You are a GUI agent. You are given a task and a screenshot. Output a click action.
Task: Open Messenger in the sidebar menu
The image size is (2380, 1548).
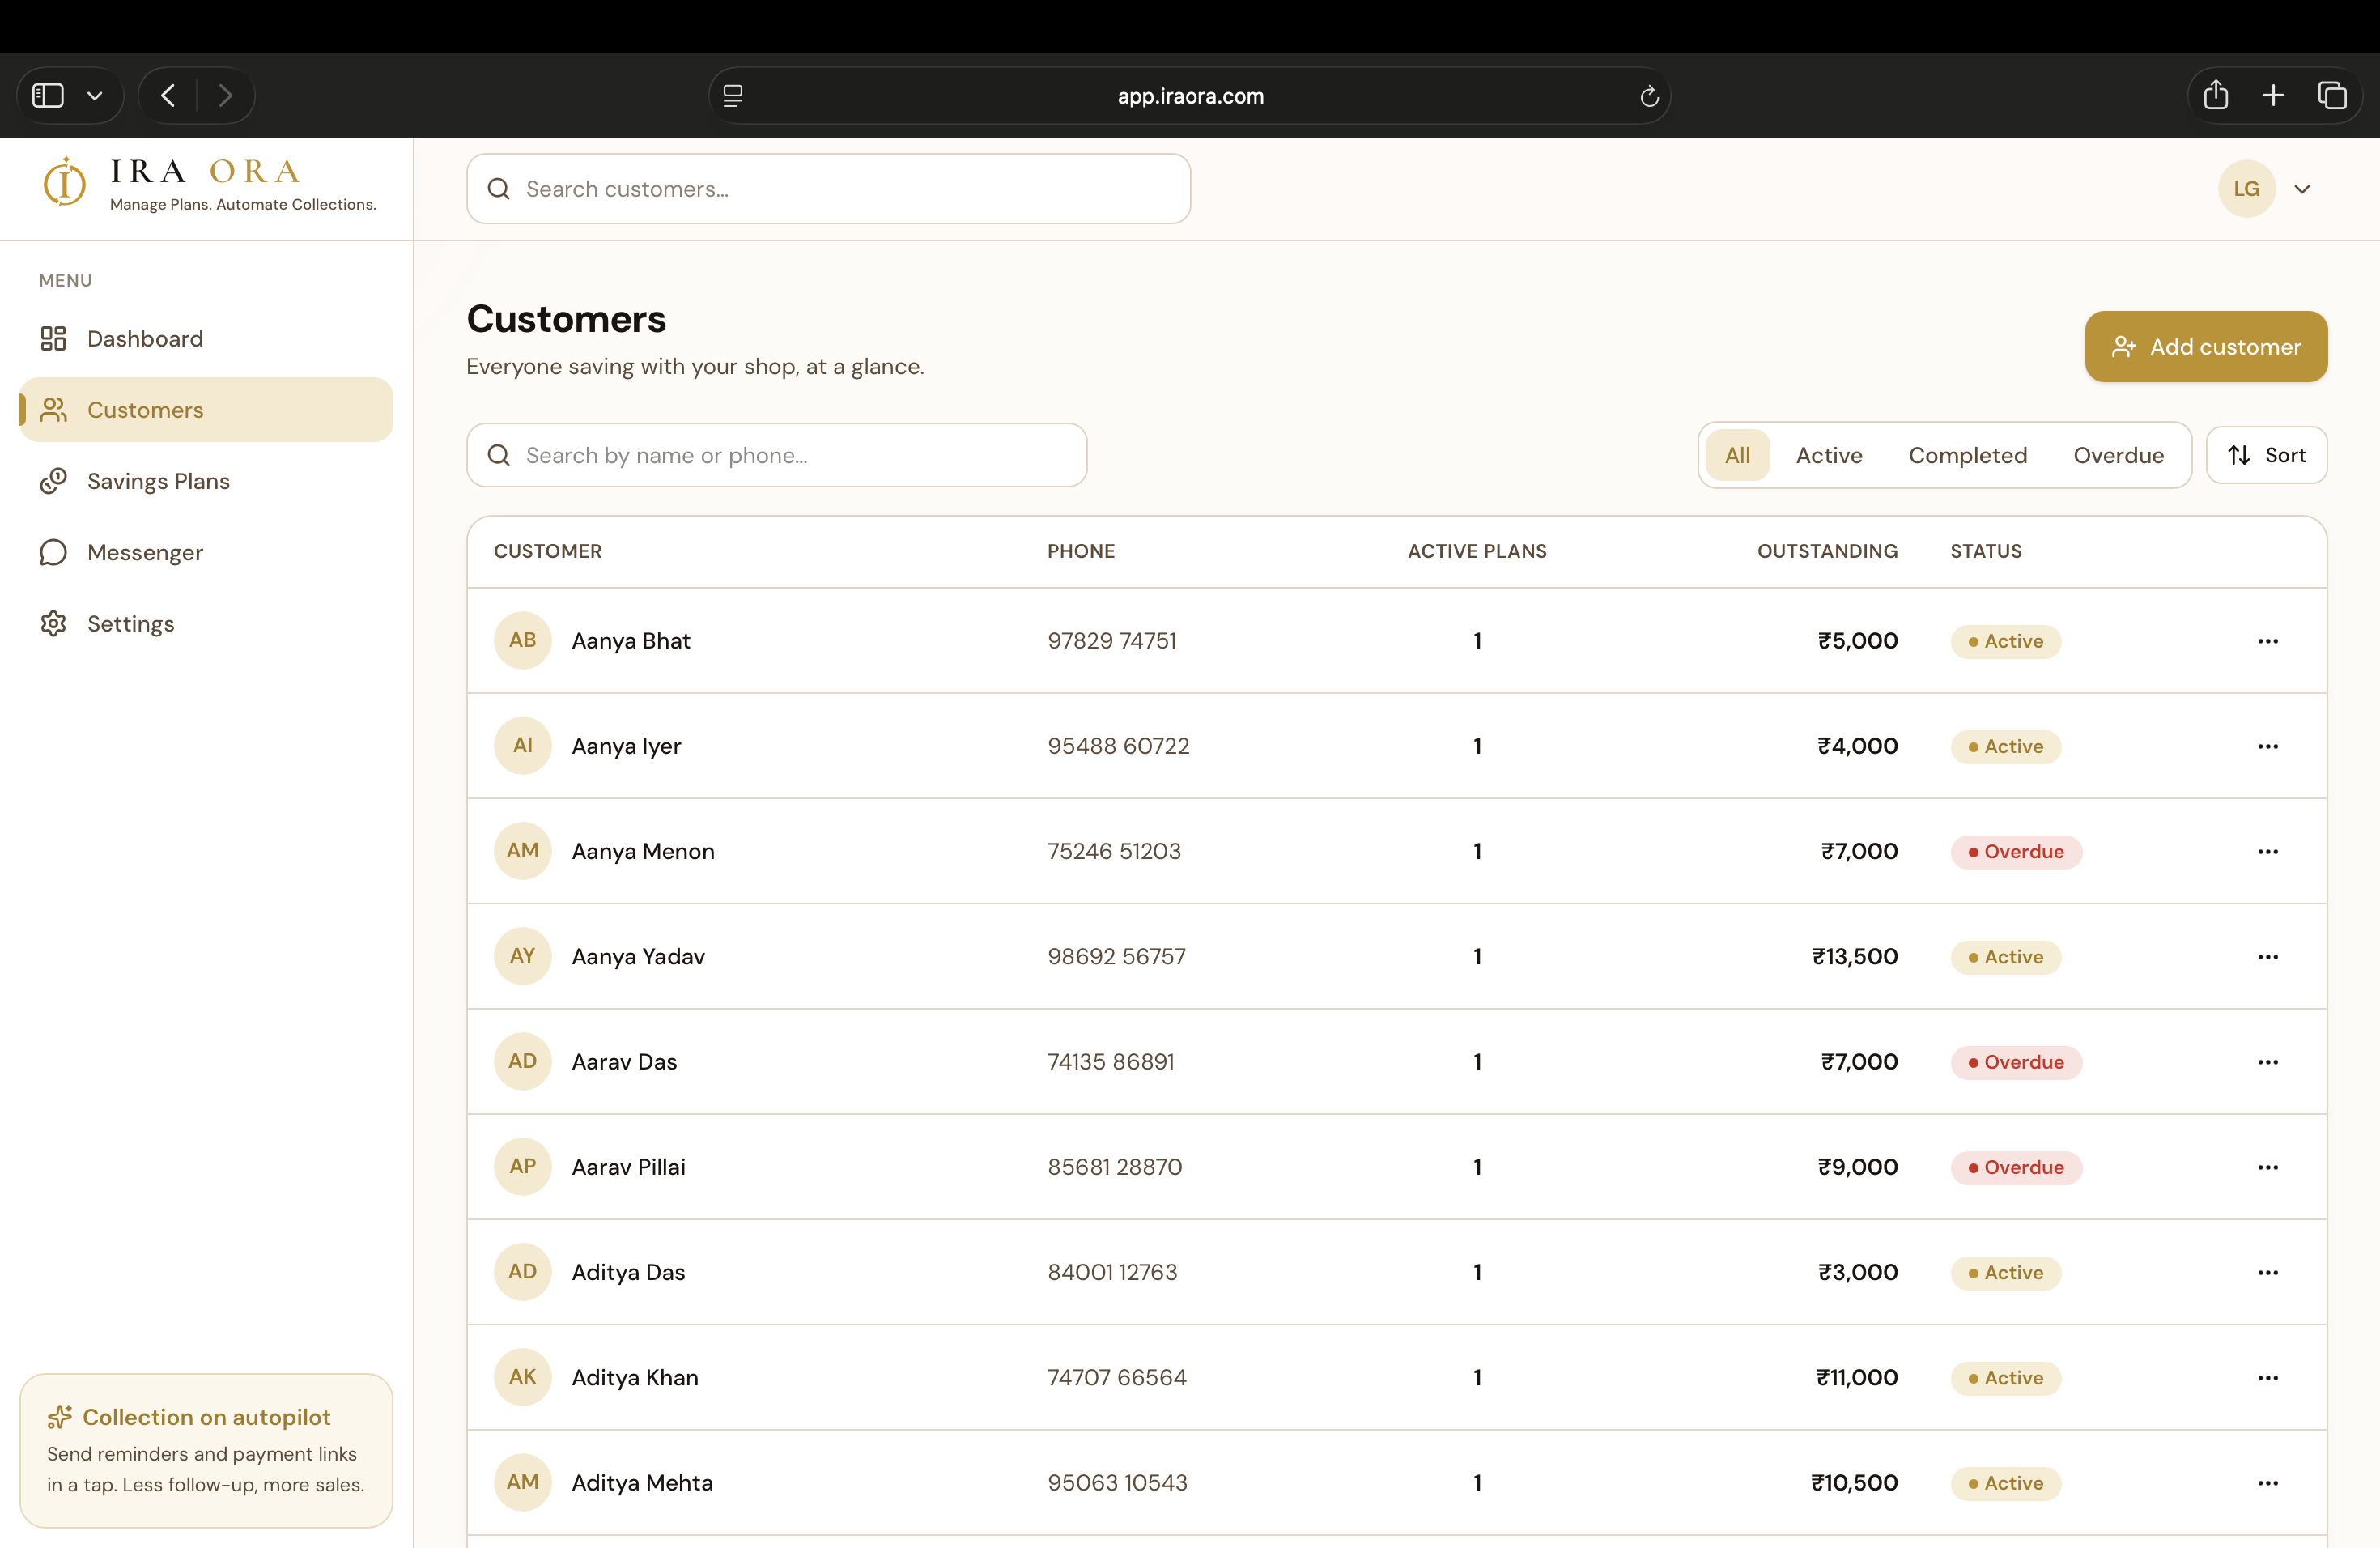tap(206, 552)
